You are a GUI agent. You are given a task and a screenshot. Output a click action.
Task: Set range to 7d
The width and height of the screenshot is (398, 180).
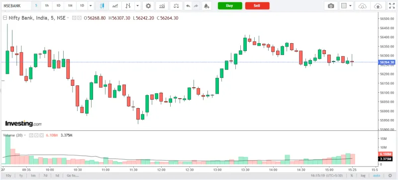[45, 176]
